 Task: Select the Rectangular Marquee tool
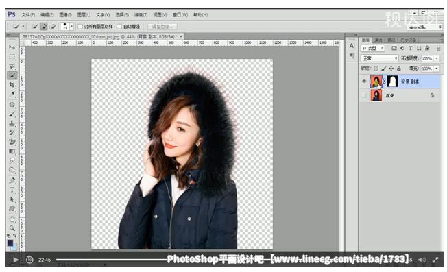tap(12, 57)
